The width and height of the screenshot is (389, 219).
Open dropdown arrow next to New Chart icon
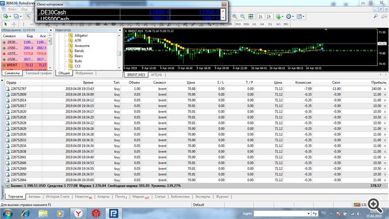pyautogui.click(x=10, y=17)
